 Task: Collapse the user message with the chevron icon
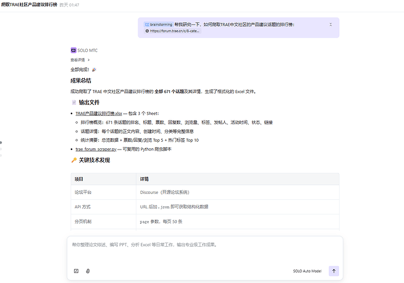[x=331, y=25]
